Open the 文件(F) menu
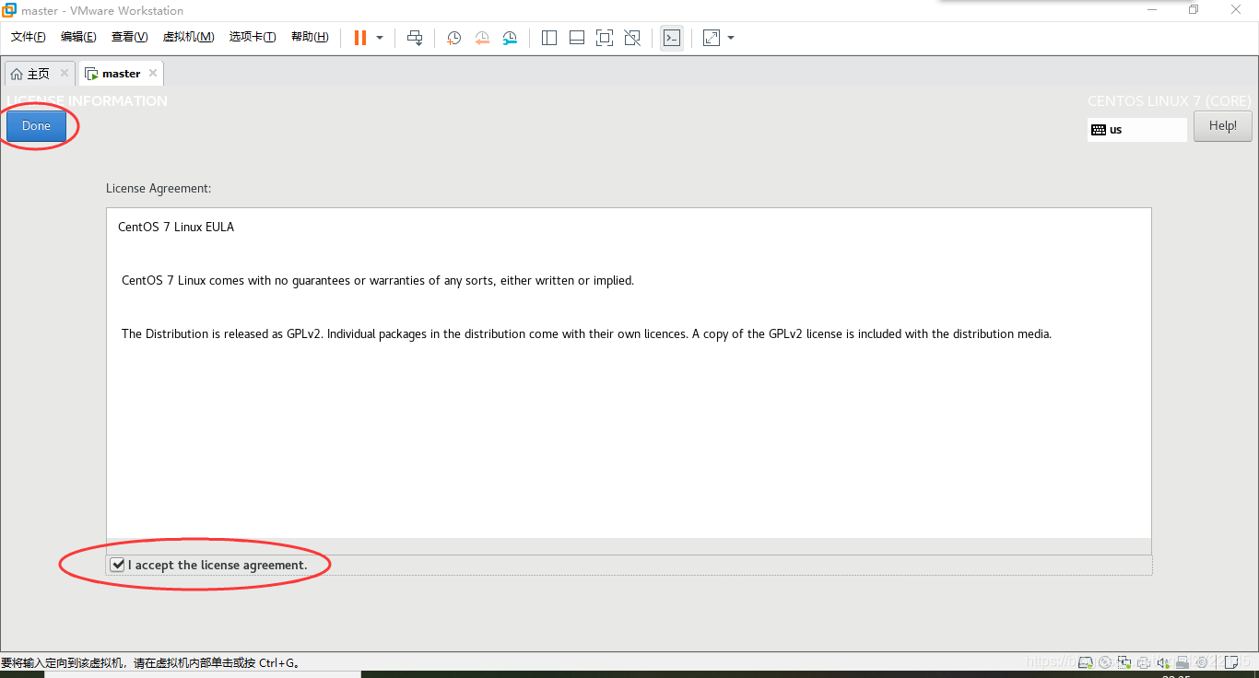Screen dimensions: 1259x678 click(29, 37)
